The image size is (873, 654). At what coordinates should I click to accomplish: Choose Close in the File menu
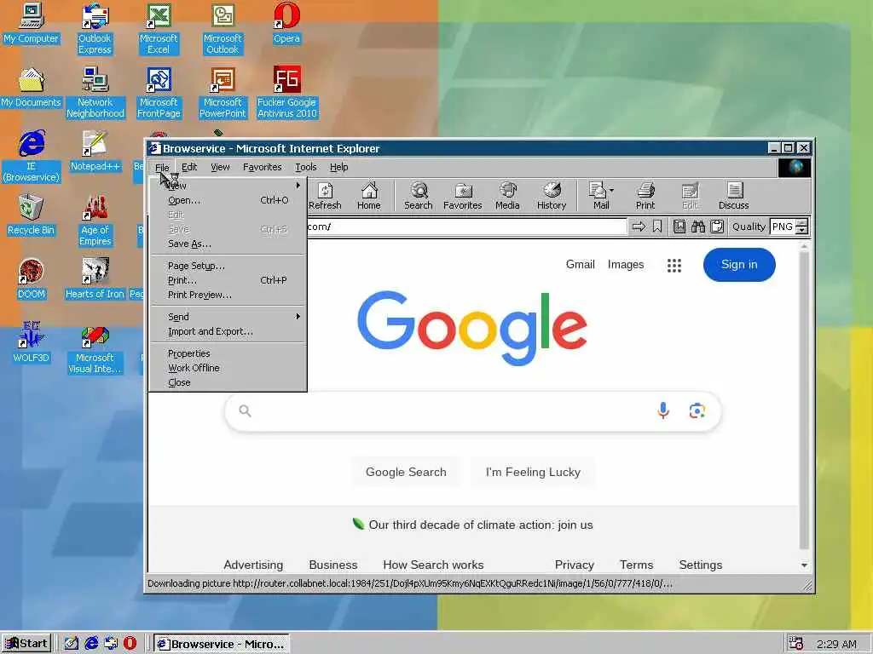pos(228,382)
